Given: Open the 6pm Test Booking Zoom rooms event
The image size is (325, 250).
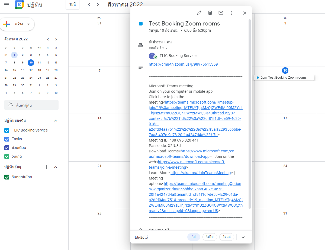Looking at the screenshot, I should (x=284, y=78).
